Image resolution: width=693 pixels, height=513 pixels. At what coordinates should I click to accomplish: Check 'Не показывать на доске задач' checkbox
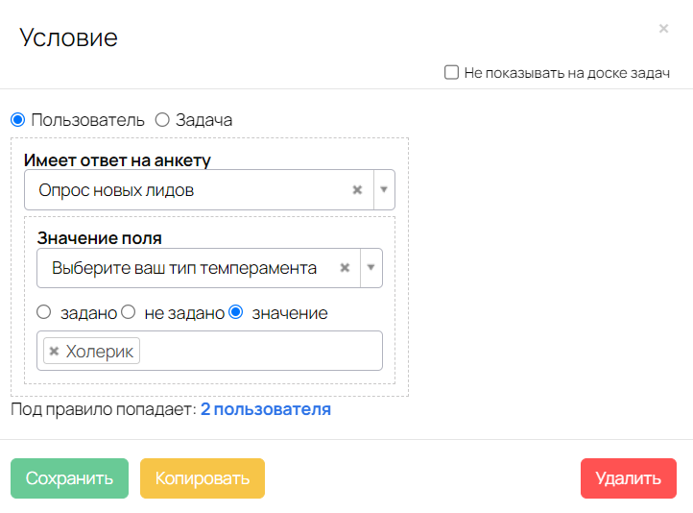tap(451, 72)
